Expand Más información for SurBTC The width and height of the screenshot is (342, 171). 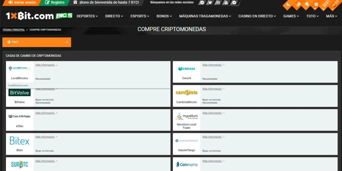click(46, 161)
